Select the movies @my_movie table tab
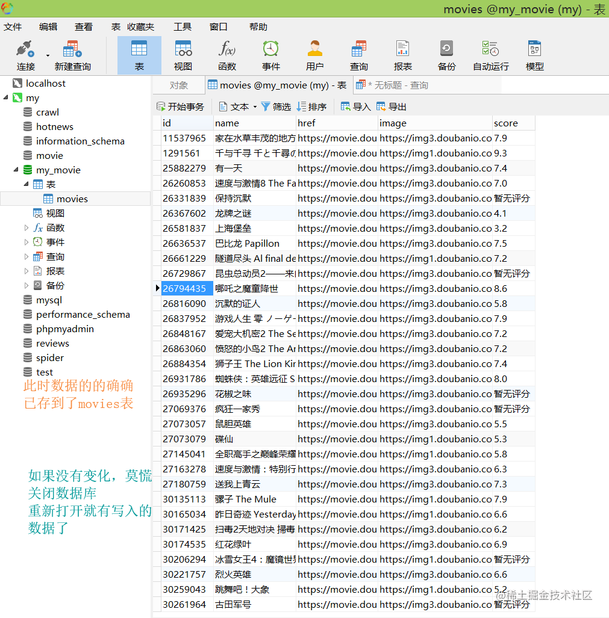 point(278,85)
